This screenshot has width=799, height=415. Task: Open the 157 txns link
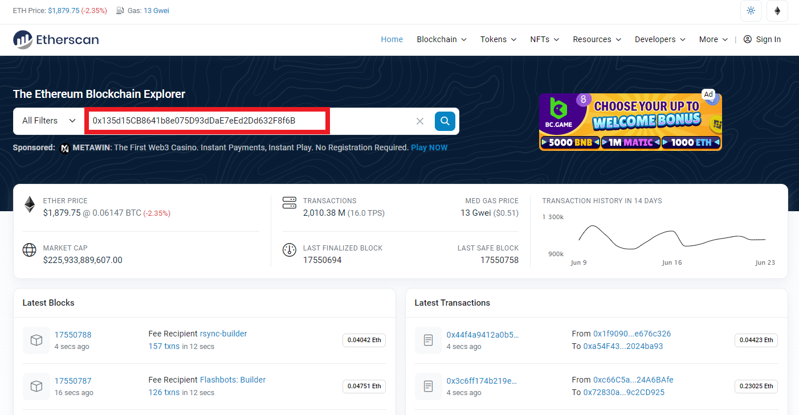click(164, 346)
